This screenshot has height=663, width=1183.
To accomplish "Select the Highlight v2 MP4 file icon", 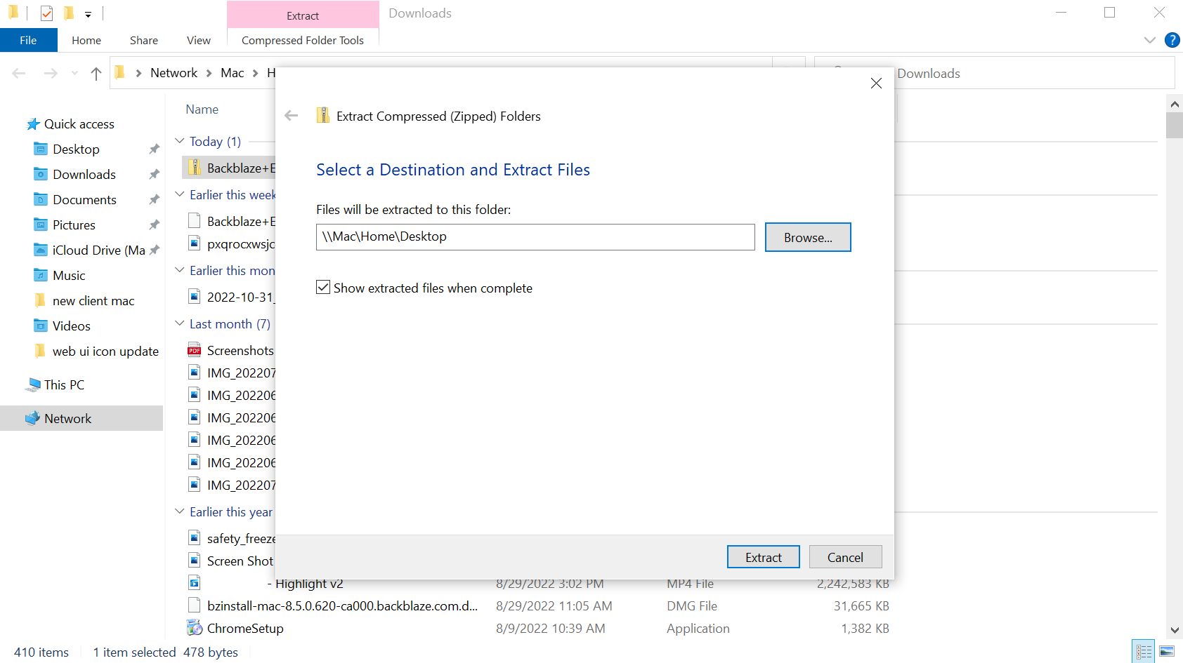I will coord(195,583).
